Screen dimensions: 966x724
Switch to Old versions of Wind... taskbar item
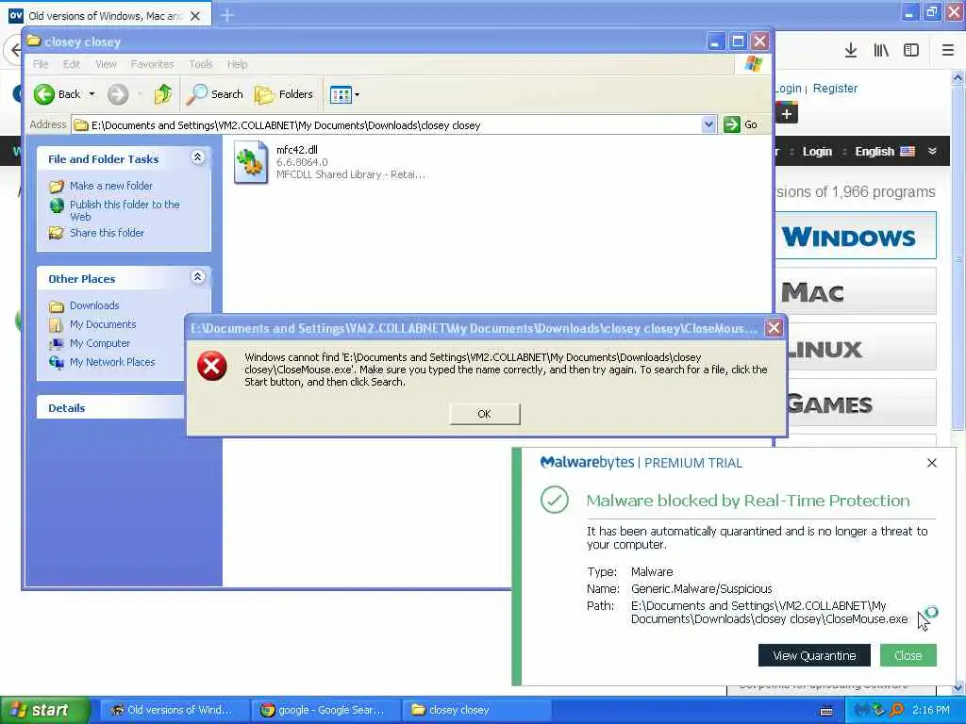(x=175, y=710)
